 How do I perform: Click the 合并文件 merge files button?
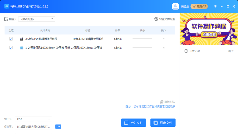tap(134, 123)
